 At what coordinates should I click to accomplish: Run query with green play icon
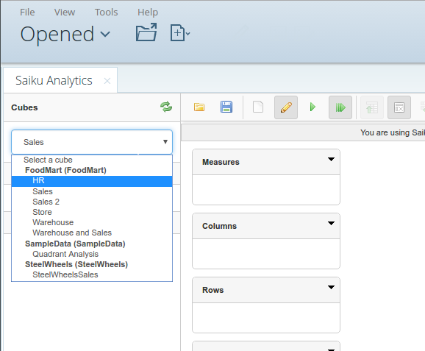(x=312, y=107)
